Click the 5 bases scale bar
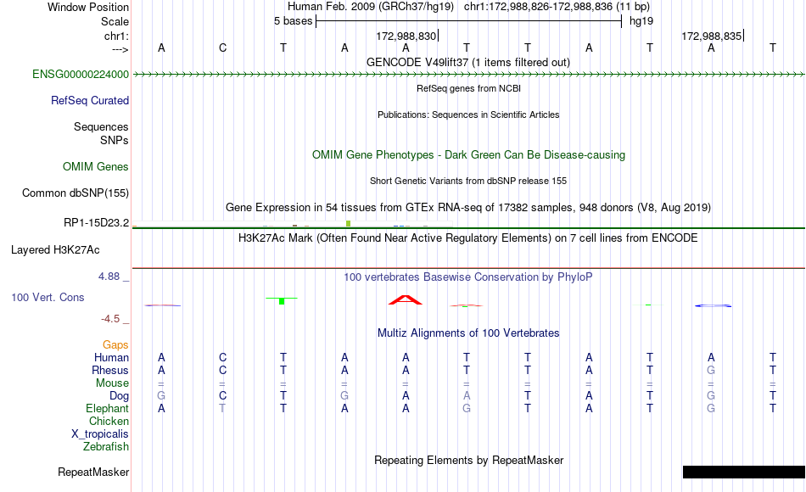This screenshot has height=492, width=806. click(x=468, y=21)
